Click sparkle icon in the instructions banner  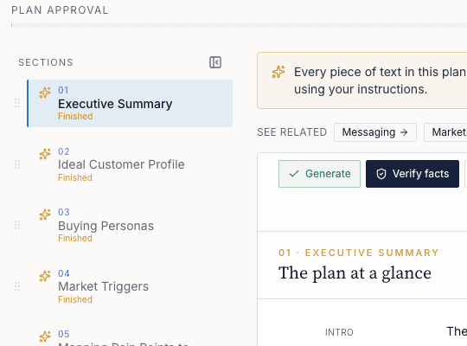(278, 72)
